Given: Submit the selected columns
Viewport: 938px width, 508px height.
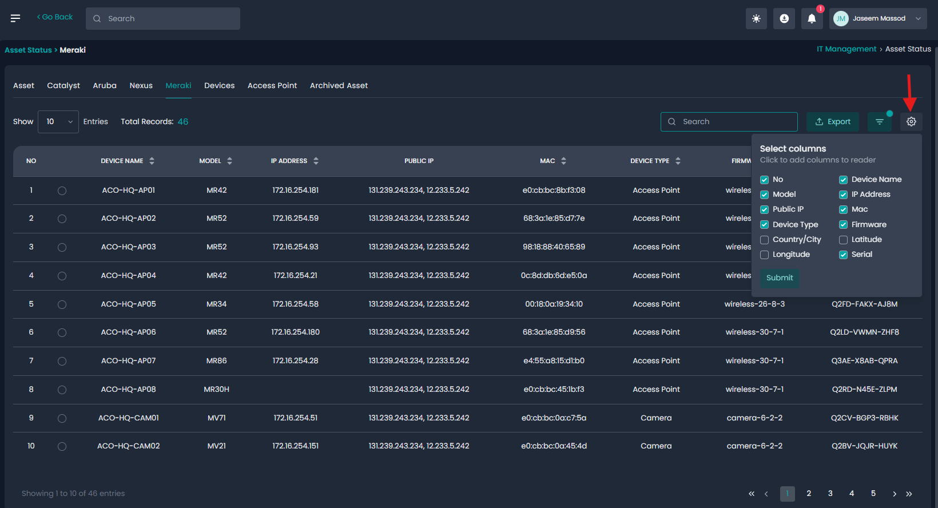Looking at the screenshot, I should [780, 278].
